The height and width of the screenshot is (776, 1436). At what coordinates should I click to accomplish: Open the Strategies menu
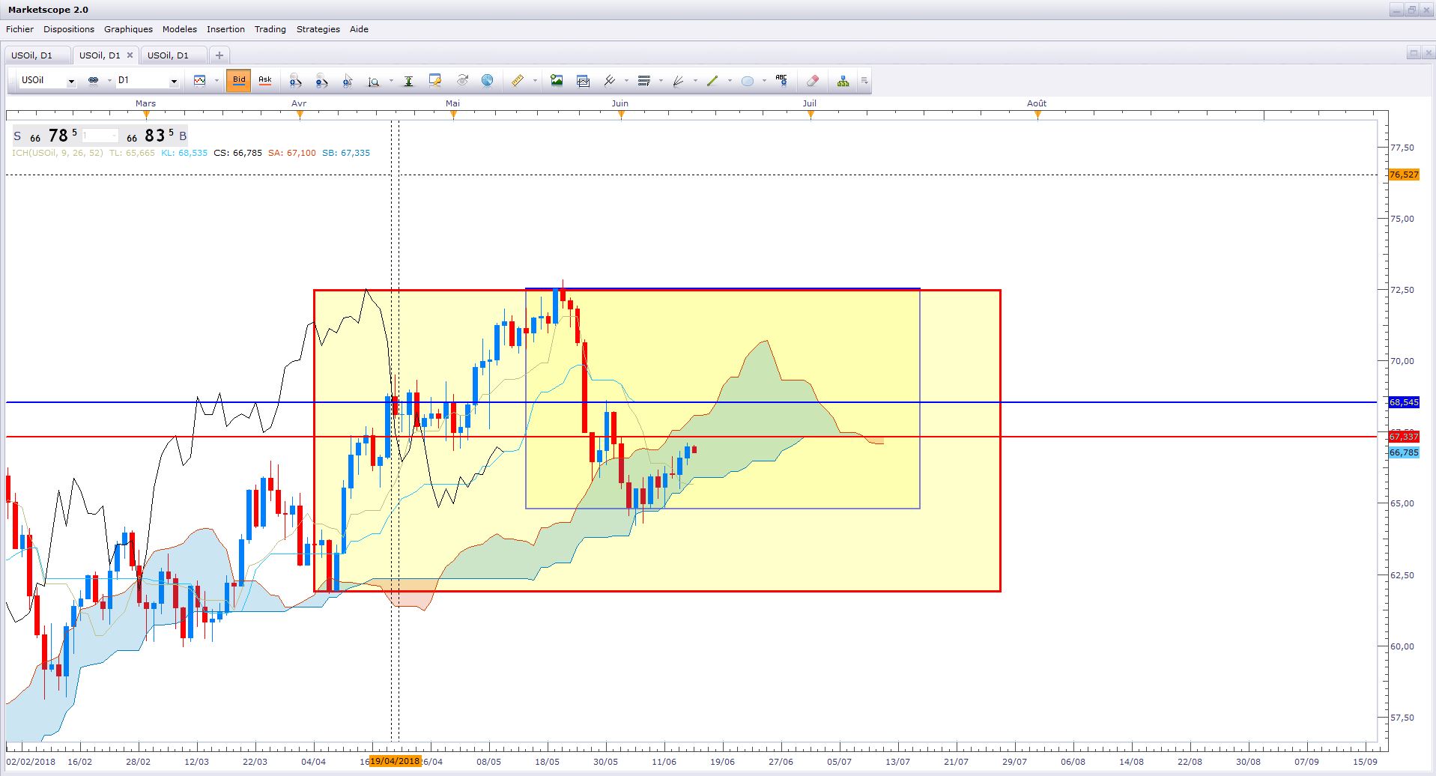pos(318,29)
